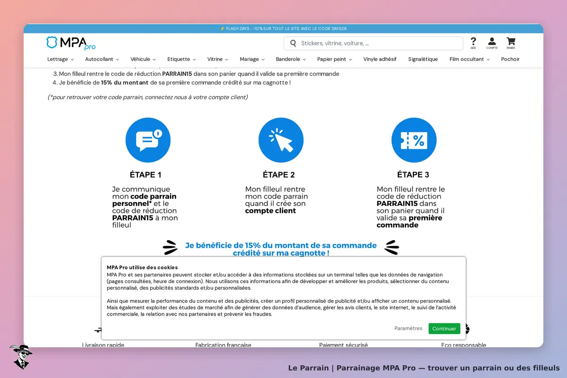Click 'MPA Pro utilise des cookies' title
Screen dimensions: 567x378
(x=142, y=267)
